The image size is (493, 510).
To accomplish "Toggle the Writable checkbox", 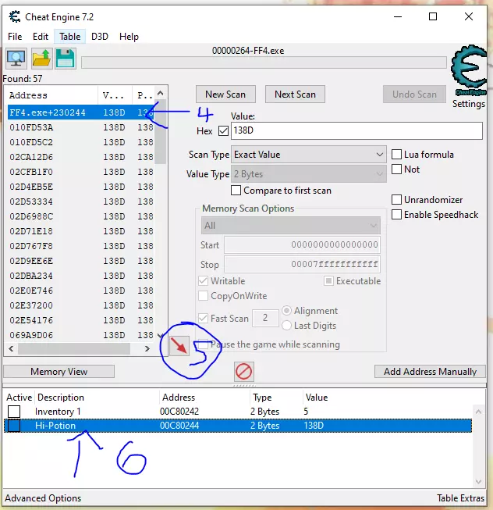I will click(204, 280).
